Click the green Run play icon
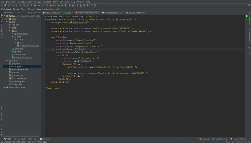This screenshot has width=251, height=143. click(x=59, y=5)
